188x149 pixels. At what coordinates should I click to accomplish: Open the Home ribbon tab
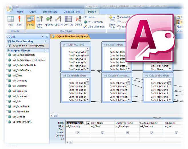point(20,12)
